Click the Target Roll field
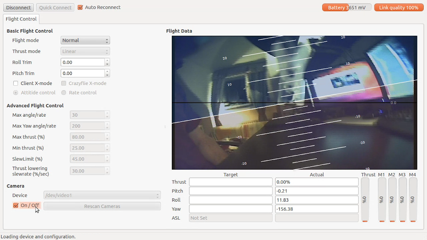 (x=231, y=200)
